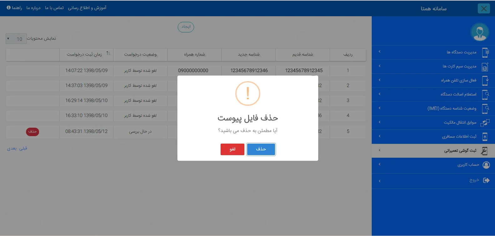Open the page-size dropdown showing 10
The image size is (495, 236).
tap(16, 39)
